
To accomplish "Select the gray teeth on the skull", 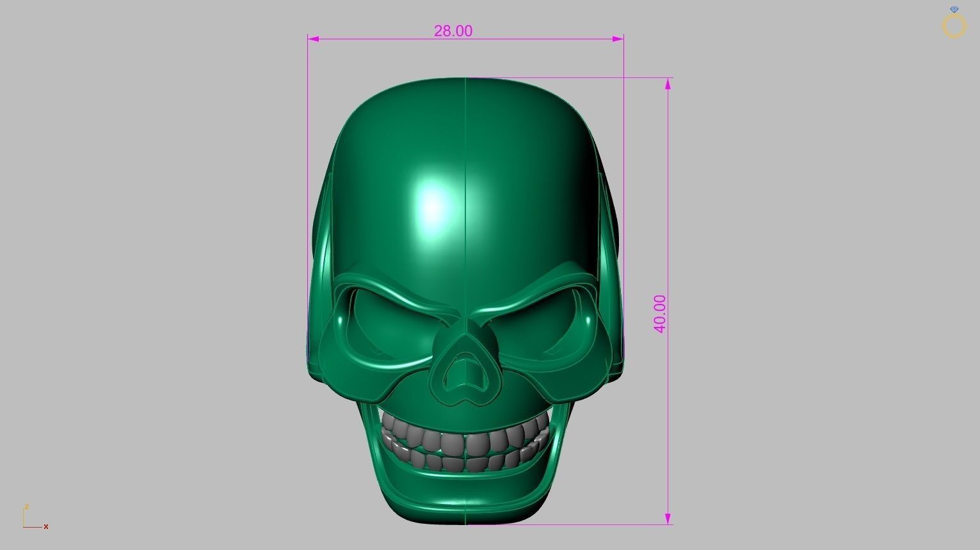I will (466, 443).
